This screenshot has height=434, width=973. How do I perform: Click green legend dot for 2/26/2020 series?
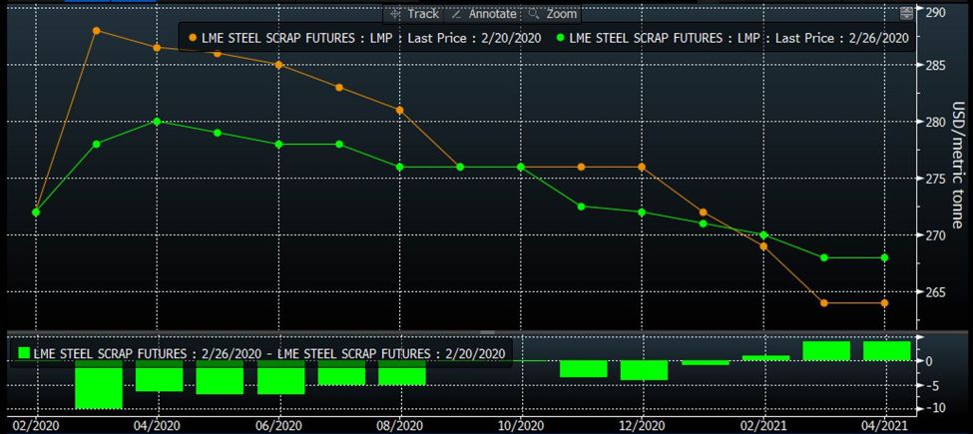[x=562, y=39]
